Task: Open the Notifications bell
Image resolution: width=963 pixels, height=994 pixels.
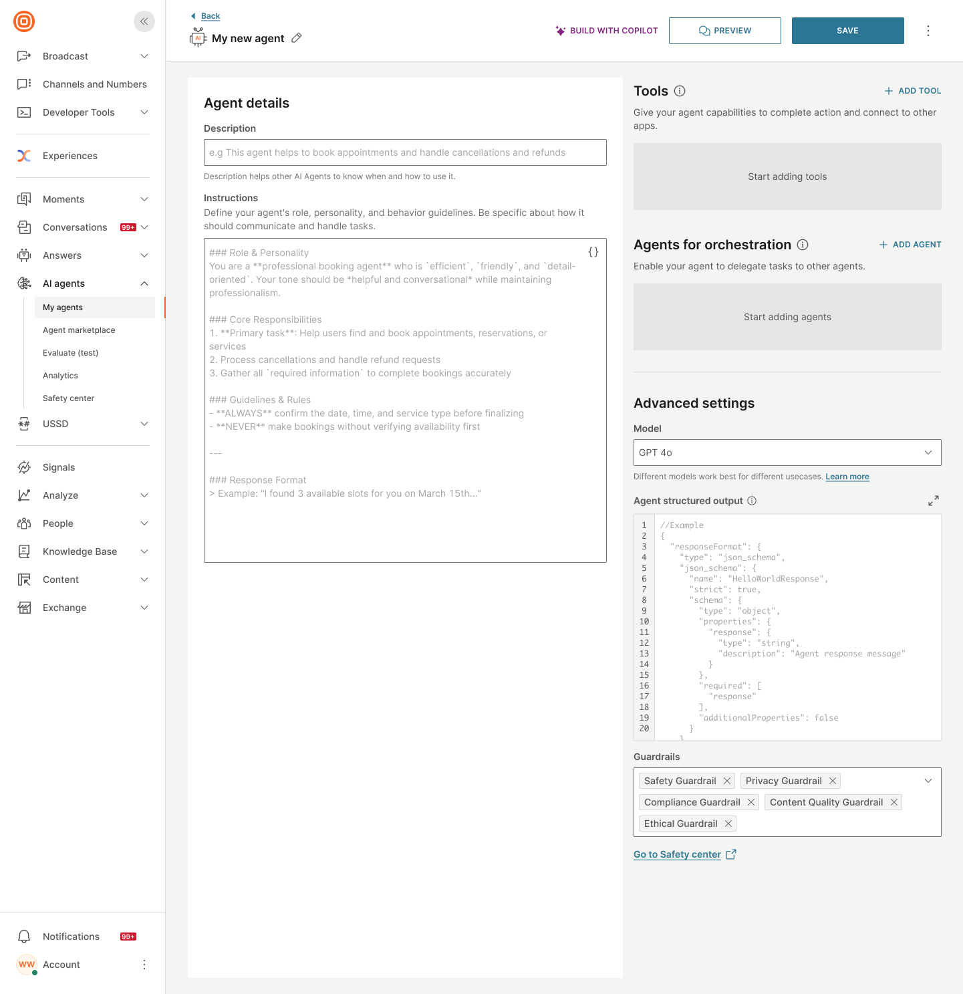Action: click(24, 936)
